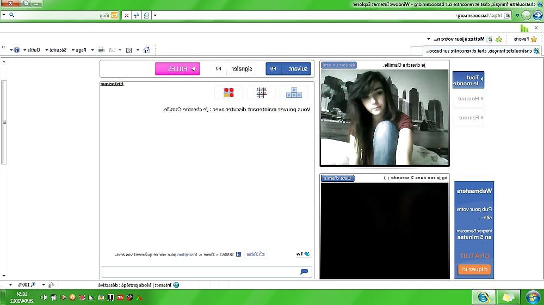
Task: Click the chat message input field
Action: [207, 272]
